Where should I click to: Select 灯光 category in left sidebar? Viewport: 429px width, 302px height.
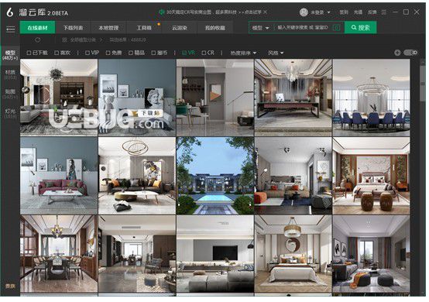click(10, 113)
